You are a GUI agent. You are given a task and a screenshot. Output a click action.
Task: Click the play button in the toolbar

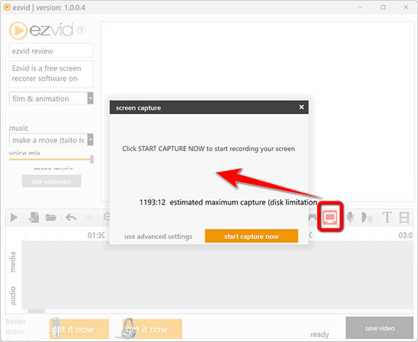click(14, 217)
